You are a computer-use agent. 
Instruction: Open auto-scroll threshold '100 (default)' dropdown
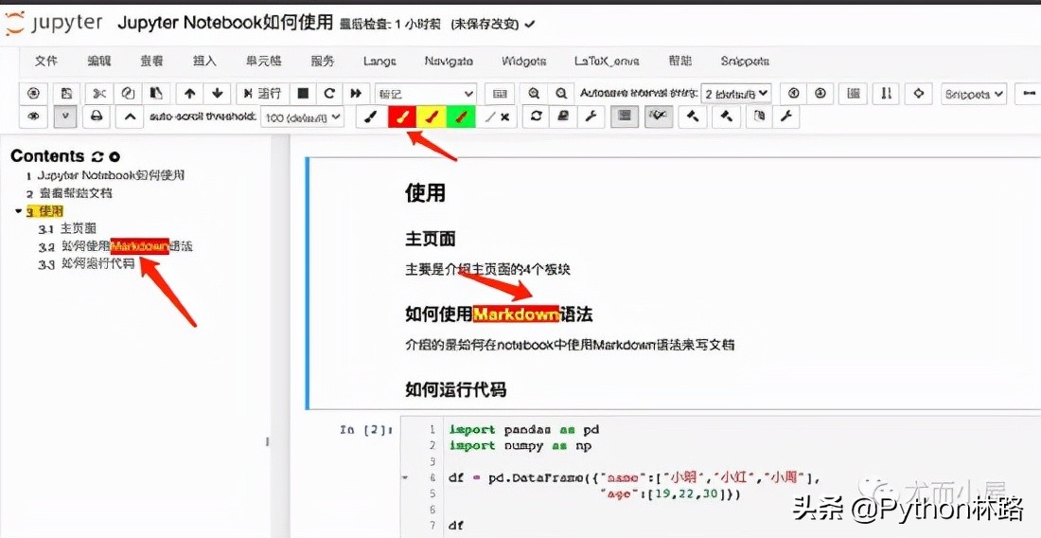302,117
